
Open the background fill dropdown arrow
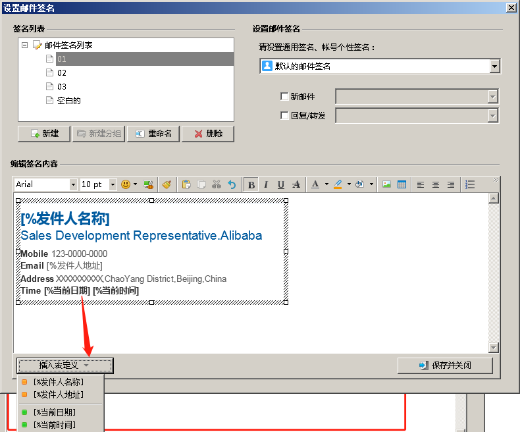coord(371,184)
